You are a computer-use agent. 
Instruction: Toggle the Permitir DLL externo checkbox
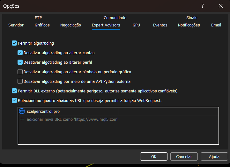point(14,91)
